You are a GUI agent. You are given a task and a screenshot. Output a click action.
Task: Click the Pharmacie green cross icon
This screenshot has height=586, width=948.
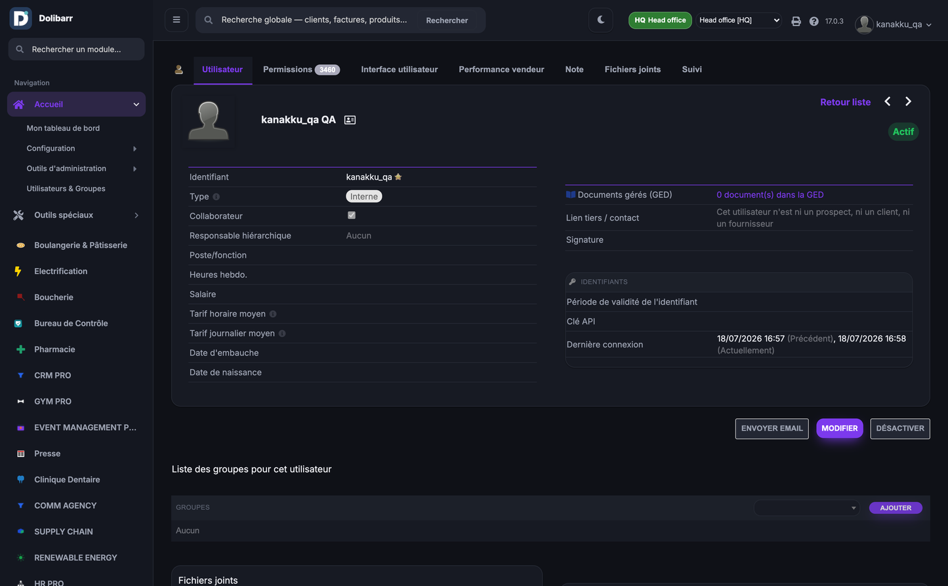(x=20, y=349)
